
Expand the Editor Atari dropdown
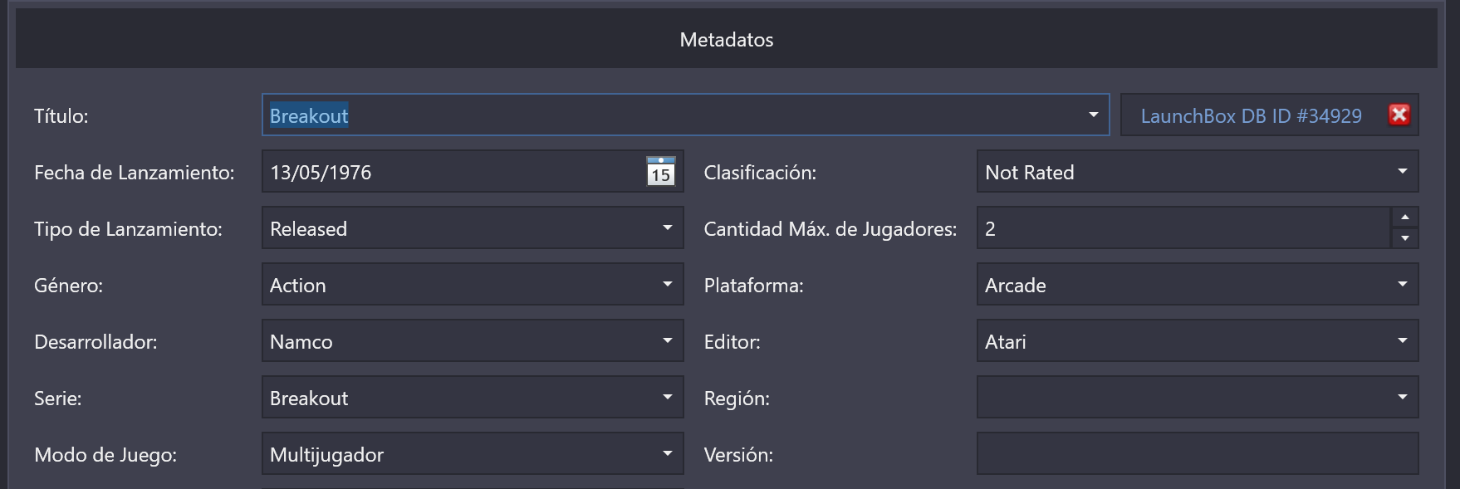(x=1402, y=340)
